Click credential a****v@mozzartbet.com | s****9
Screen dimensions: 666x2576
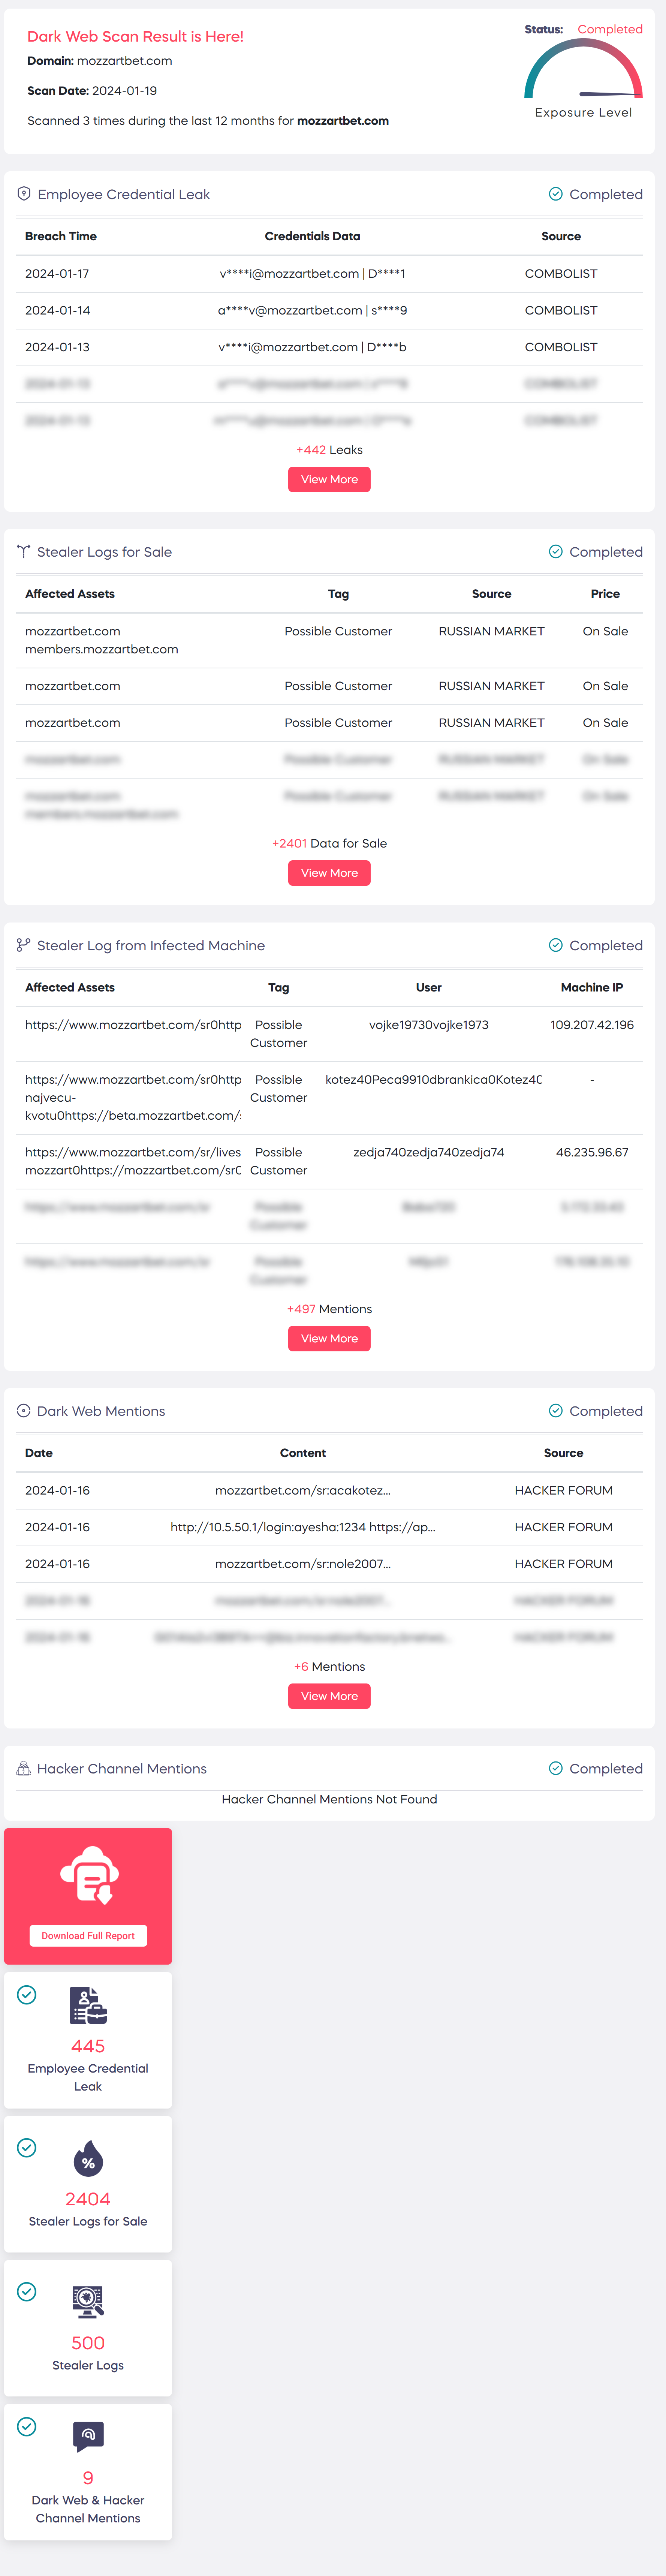click(312, 310)
